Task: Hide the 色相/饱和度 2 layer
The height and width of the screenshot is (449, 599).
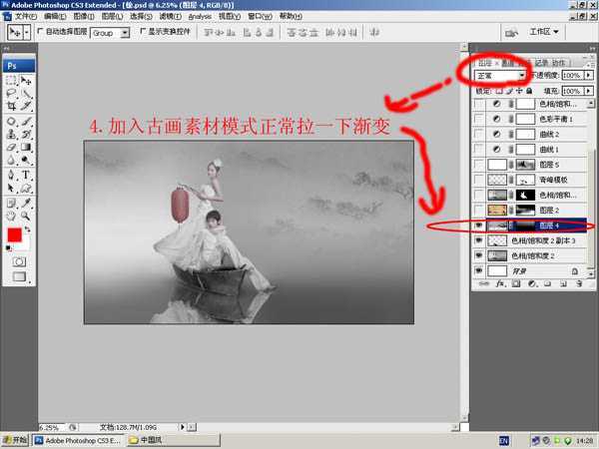Action: click(478, 255)
